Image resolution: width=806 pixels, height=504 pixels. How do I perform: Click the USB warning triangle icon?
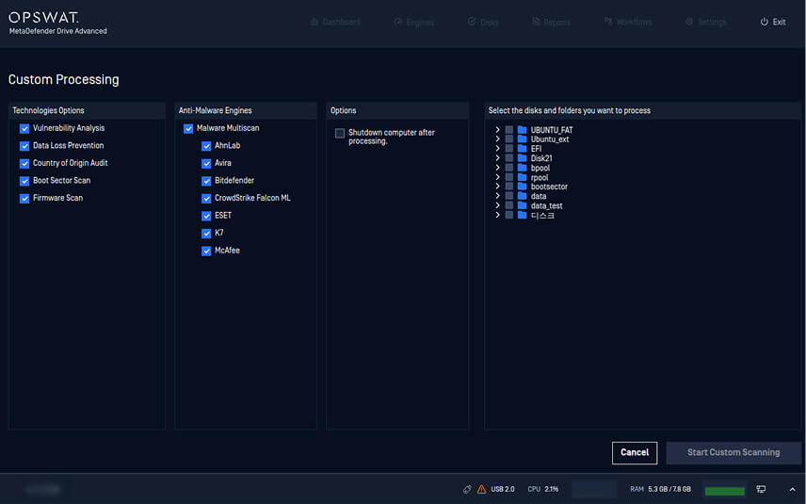tap(482, 489)
